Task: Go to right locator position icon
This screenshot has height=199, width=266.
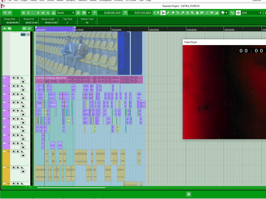Action: (125, 13)
